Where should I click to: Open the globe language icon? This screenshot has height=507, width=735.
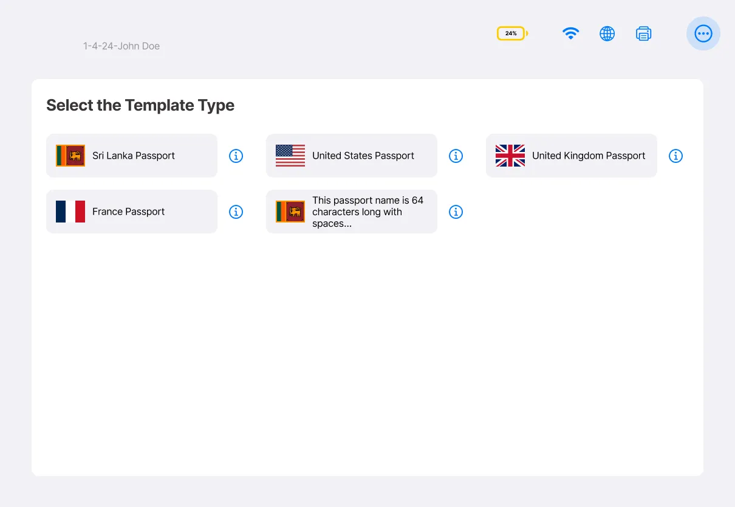607,33
